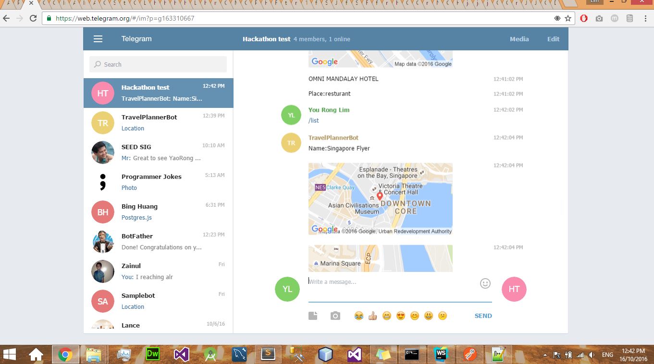Screen dimensions: 654x364
Task: Open Sublime Text from the taskbar
Action: tap(268, 354)
